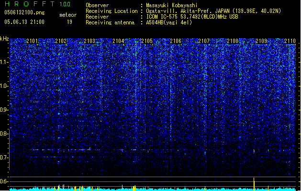Click the A504HB(yagi 4el) antenna value

[x=169, y=22]
